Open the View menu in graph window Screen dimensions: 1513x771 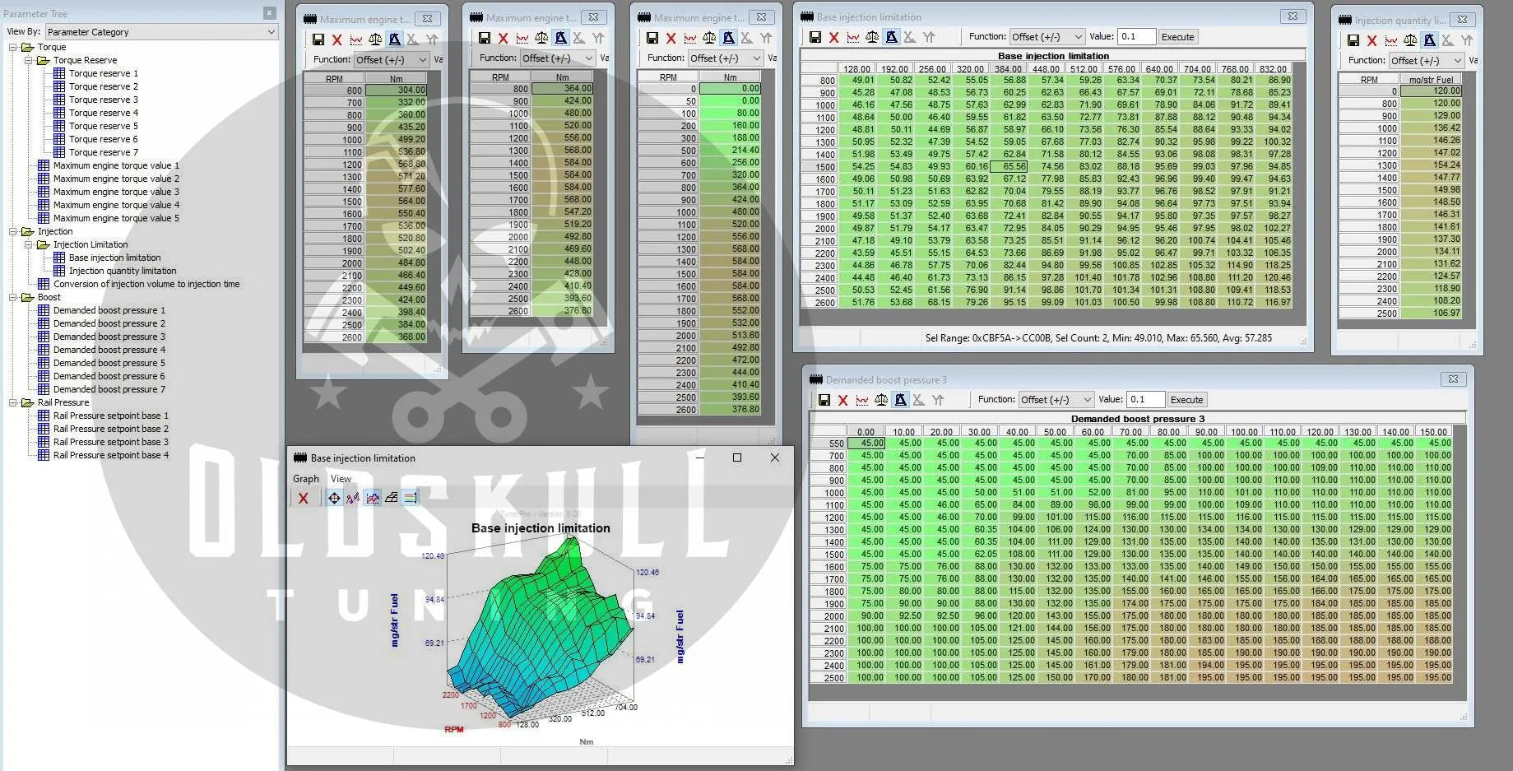coord(341,479)
